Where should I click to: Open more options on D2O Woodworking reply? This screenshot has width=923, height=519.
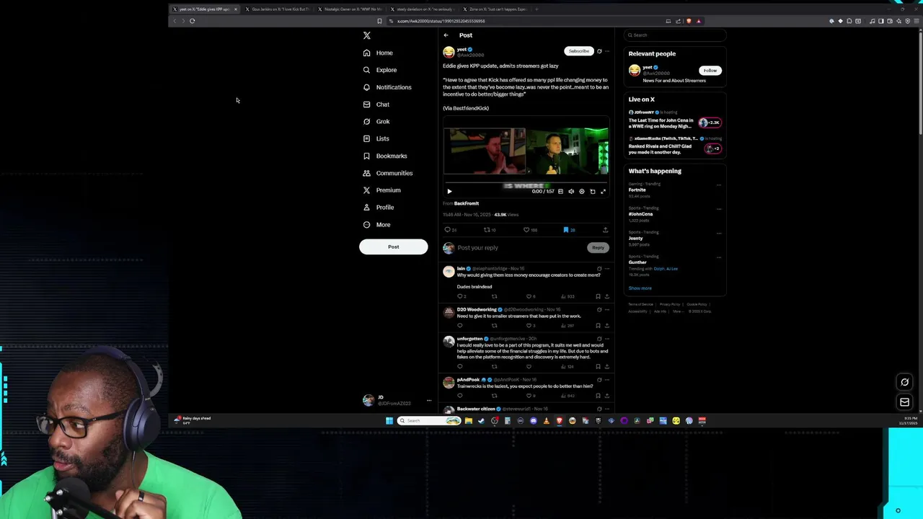click(607, 310)
